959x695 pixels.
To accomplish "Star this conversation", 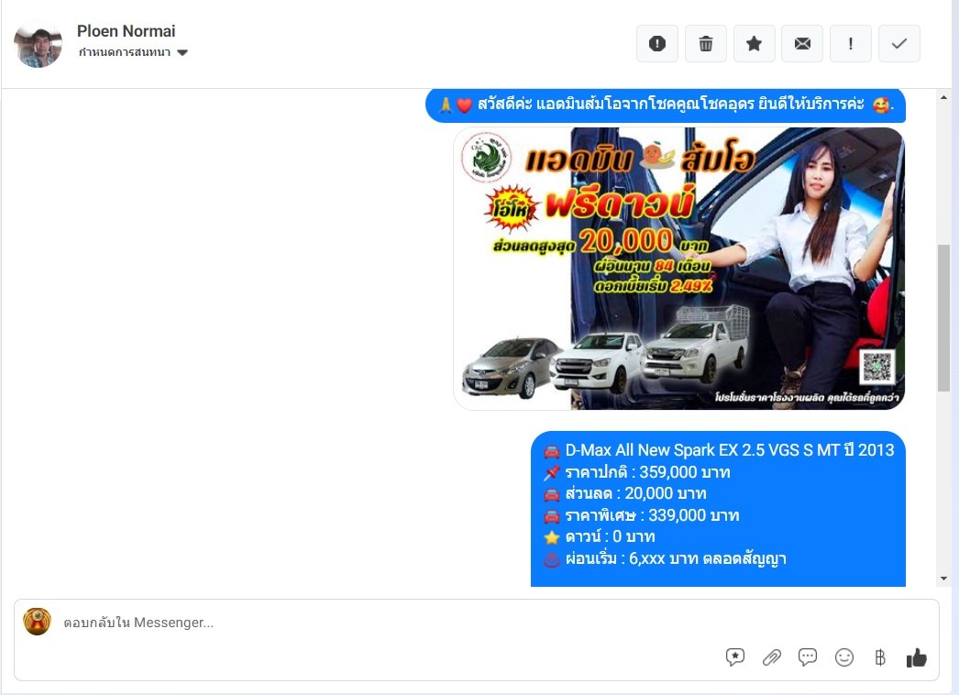I will (755, 43).
